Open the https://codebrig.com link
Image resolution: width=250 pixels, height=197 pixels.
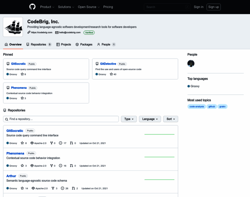coord(42,32)
